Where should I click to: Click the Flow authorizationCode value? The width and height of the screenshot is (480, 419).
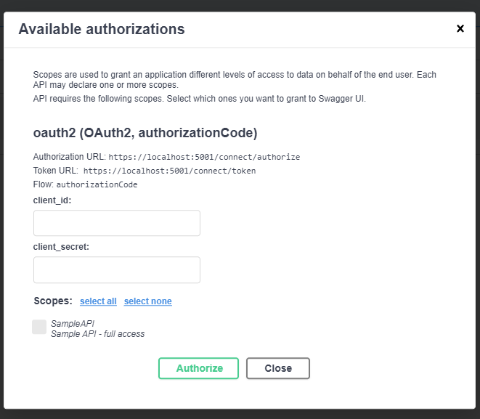(97, 184)
